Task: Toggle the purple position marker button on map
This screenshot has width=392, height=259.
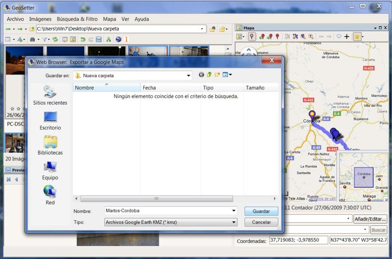Action: click(x=252, y=37)
